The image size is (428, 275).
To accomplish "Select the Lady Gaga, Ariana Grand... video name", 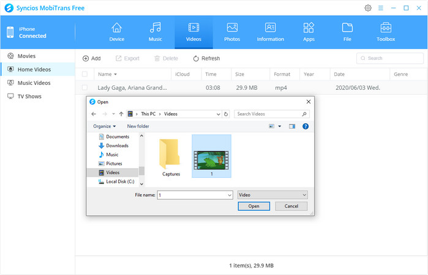I will coord(132,87).
